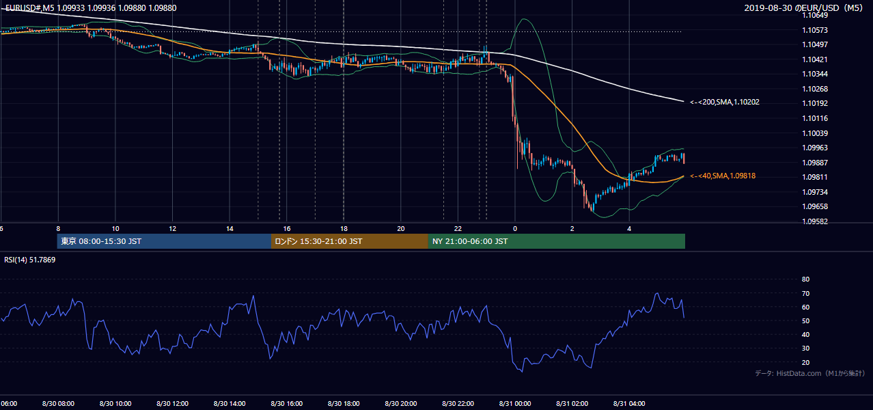Screen dimensions: 873x410
Task: Click price axis value 1.10497
Action: point(815,44)
